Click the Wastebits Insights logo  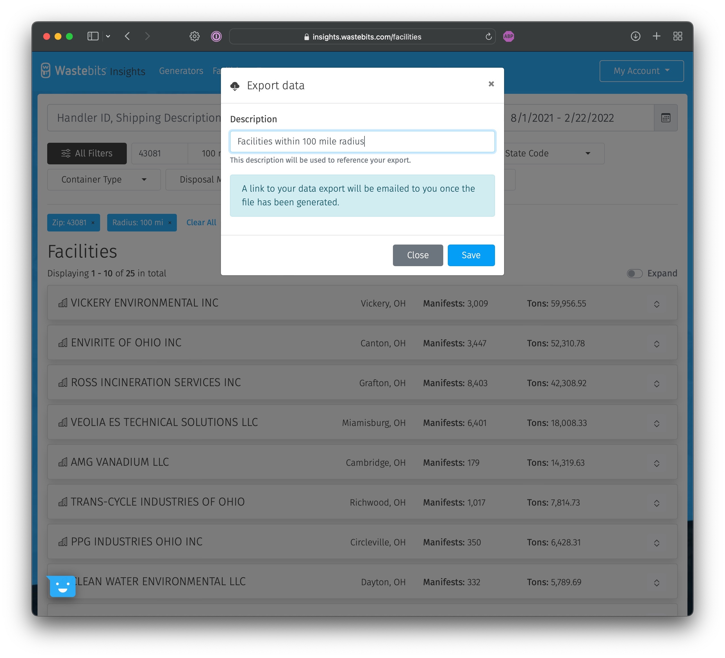tap(93, 71)
